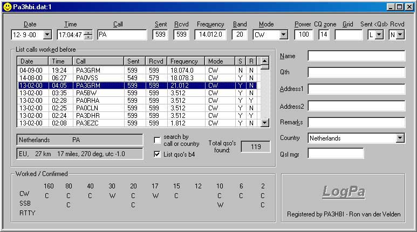The width and height of the screenshot is (417, 232).
Task: Click the Frequency column header in list
Action: click(x=186, y=61)
